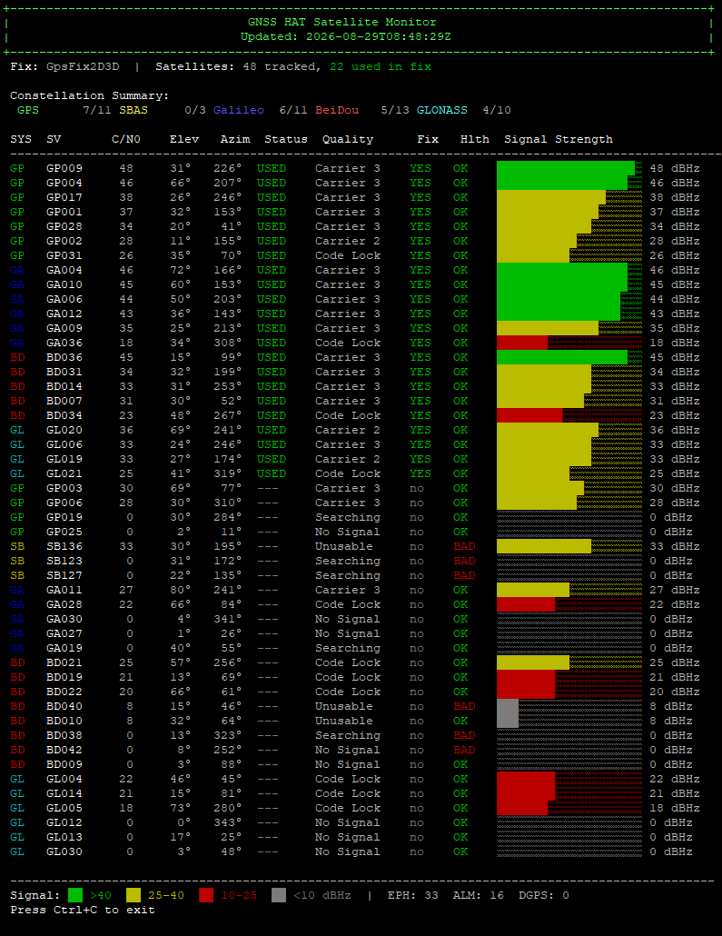Click the Galileo constellation label in summary
Viewport: 722px width, 936px height.
[x=239, y=110]
